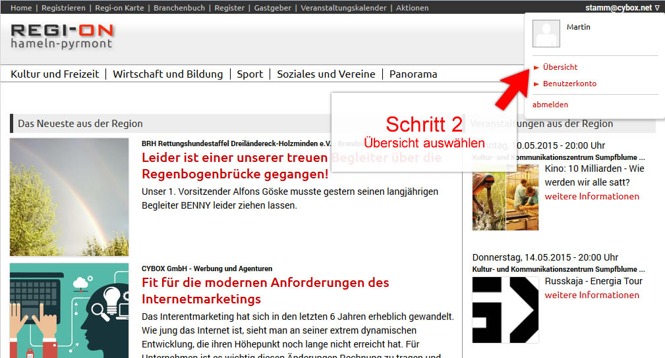Open Branchenbuch in the top bar
This screenshot has width=665, height=358.
(179, 8)
